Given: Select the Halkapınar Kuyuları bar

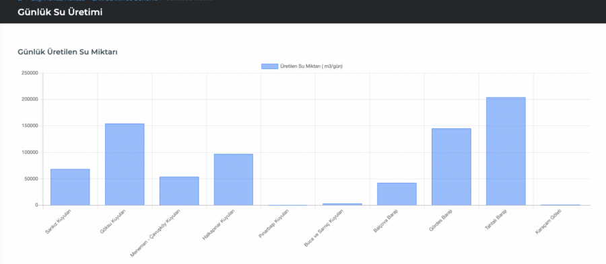Looking at the screenshot, I should pyautogui.click(x=234, y=179).
